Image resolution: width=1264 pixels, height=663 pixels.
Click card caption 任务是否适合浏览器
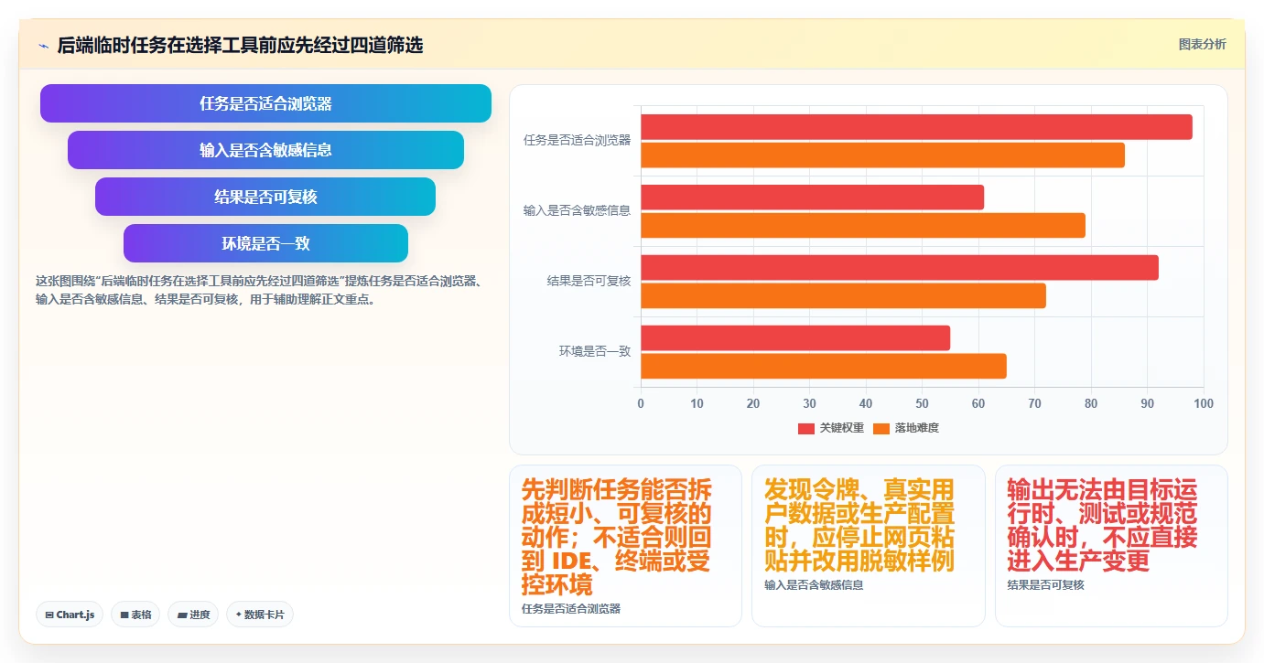(x=571, y=609)
